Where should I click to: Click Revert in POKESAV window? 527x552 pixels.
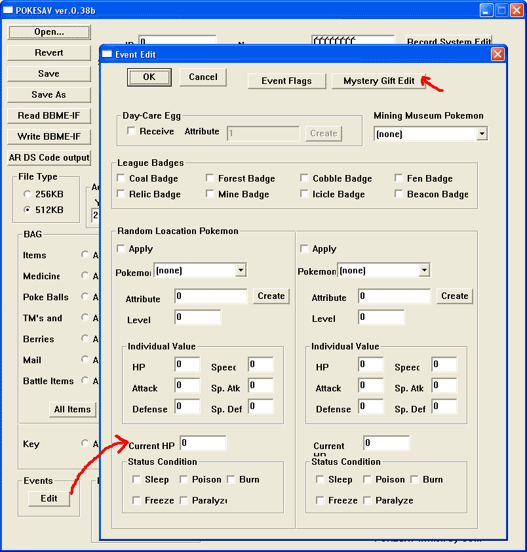click(49, 53)
